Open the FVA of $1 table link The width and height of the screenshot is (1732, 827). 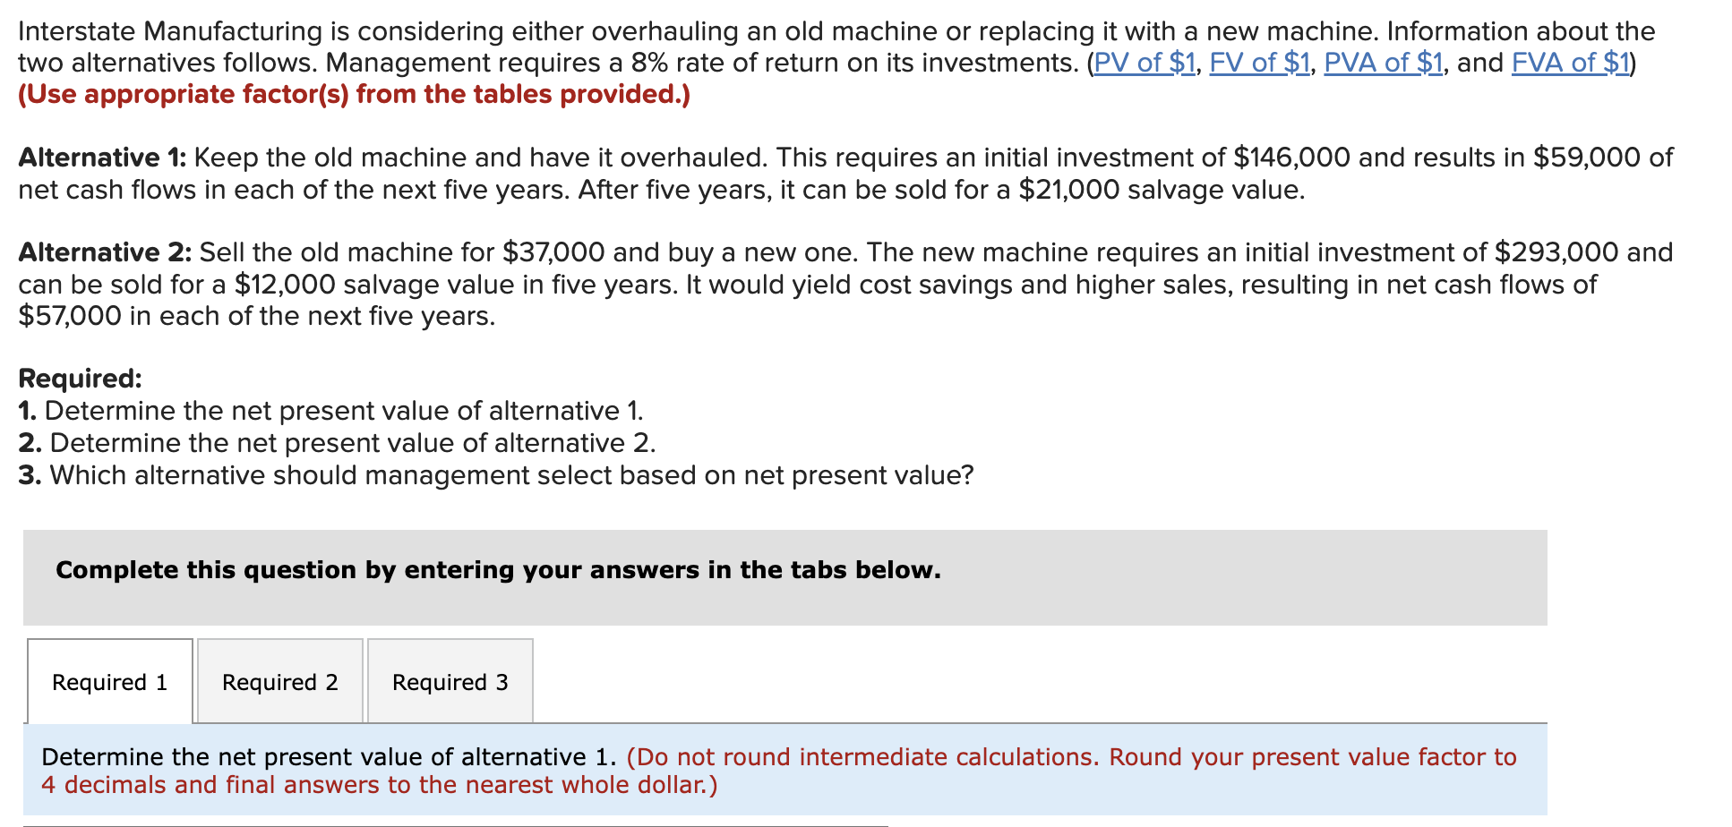[1570, 63]
